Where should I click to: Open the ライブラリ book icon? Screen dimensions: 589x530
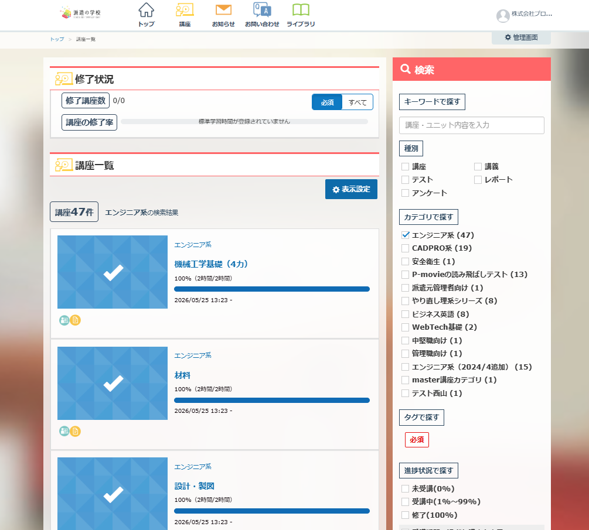(x=301, y=11)
